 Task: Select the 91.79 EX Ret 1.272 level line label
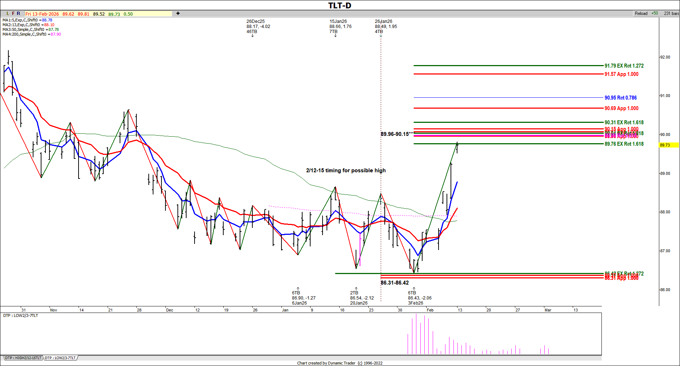coord(624,66)
